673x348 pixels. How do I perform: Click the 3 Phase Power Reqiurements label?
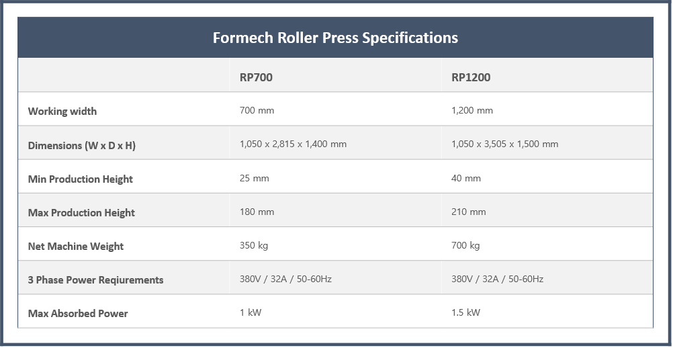(96, 279)
